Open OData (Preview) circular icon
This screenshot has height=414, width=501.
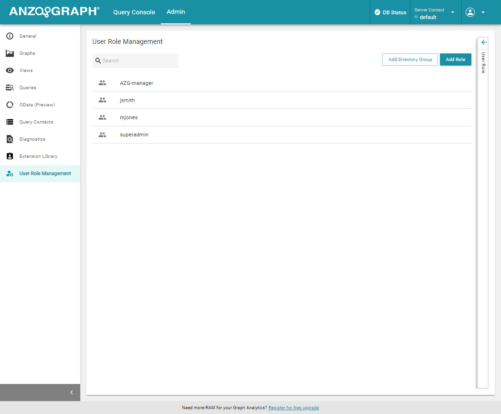coord(10,105)
